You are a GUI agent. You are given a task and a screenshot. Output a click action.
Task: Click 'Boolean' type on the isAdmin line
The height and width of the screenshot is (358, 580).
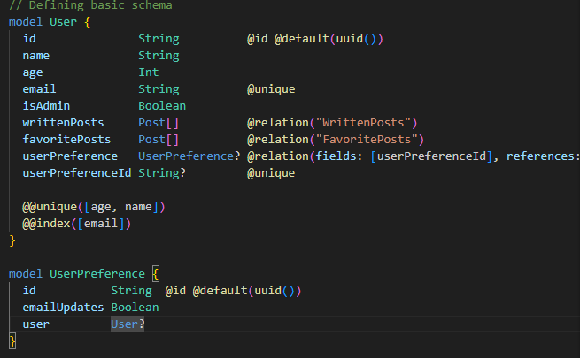coord(162,106)
